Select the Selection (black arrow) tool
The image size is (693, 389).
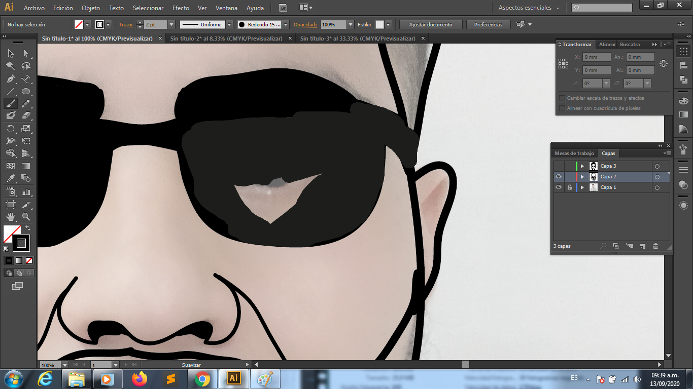pyautogui.click(x=11, y=54)
